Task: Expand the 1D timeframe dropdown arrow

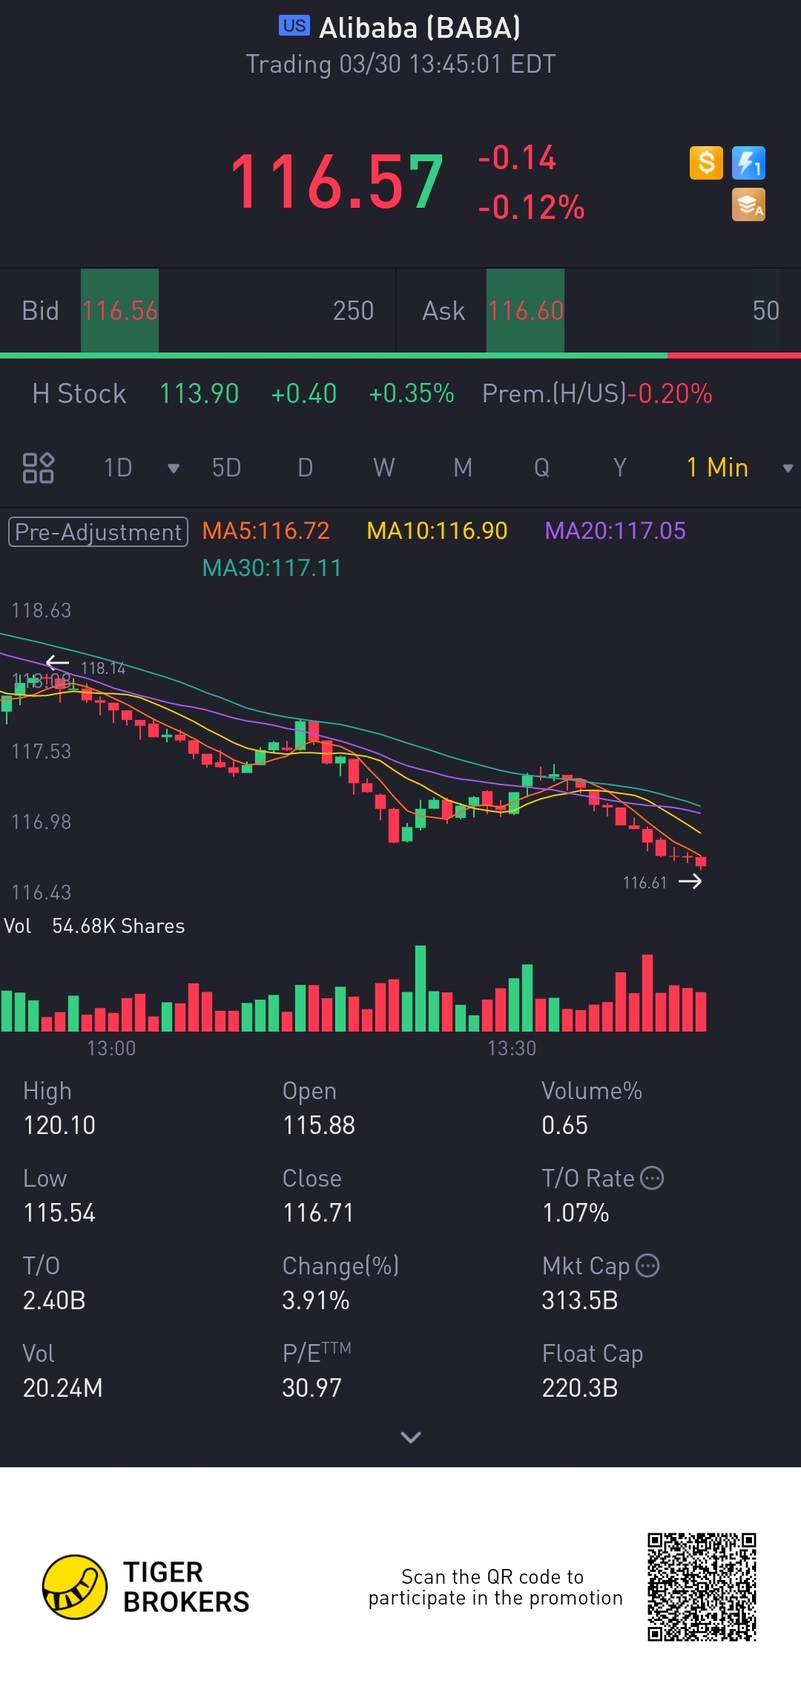Action: [x=174, y=468]
